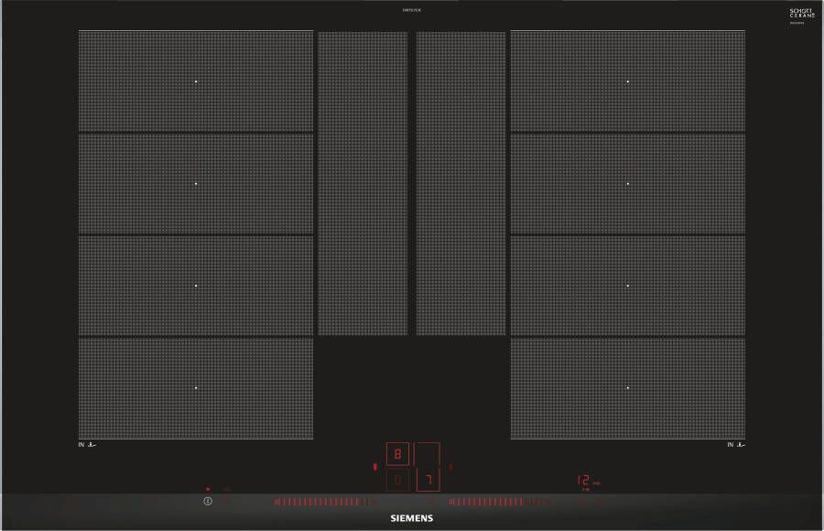The height and width of the screenshot is (531, 824).
Task: Select the tall center-right cooking strip
Action: pos(461,183)
